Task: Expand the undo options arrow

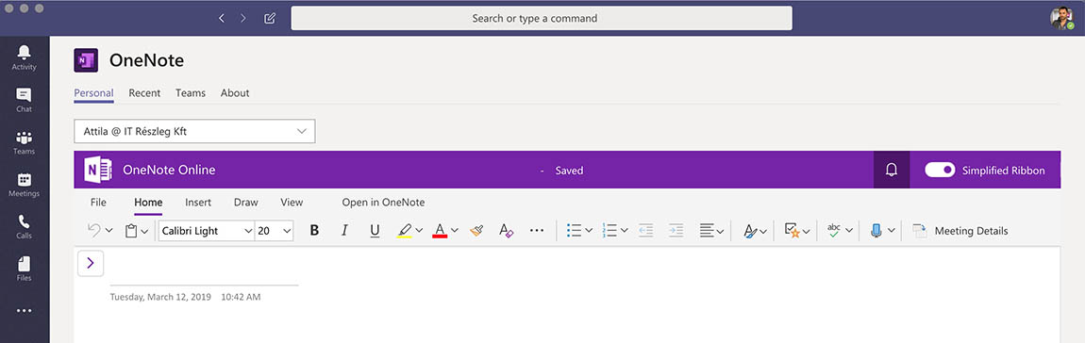Action: (x=108, y=231)
